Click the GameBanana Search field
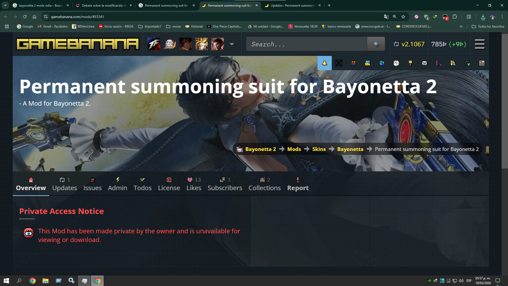 pyautogui.click(x=307, y=44)
